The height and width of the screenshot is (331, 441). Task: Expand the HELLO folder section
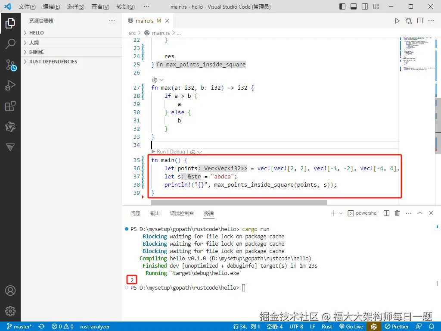coord(71,33)
